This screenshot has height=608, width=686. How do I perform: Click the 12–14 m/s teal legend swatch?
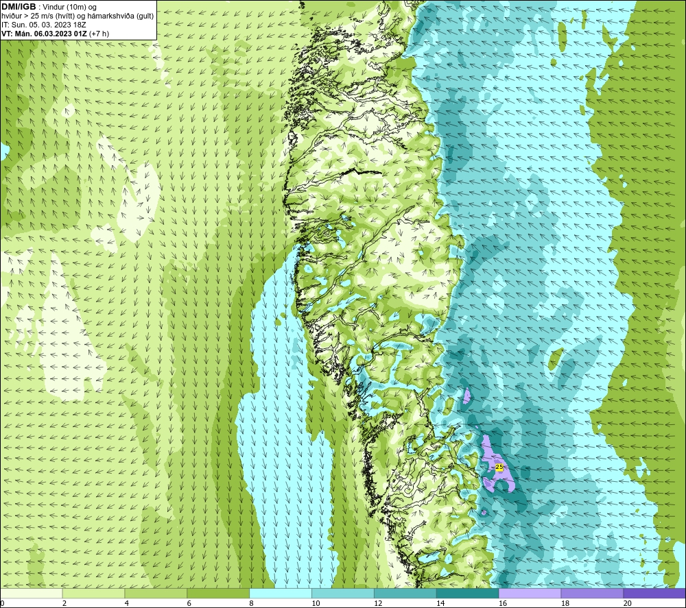405,594
